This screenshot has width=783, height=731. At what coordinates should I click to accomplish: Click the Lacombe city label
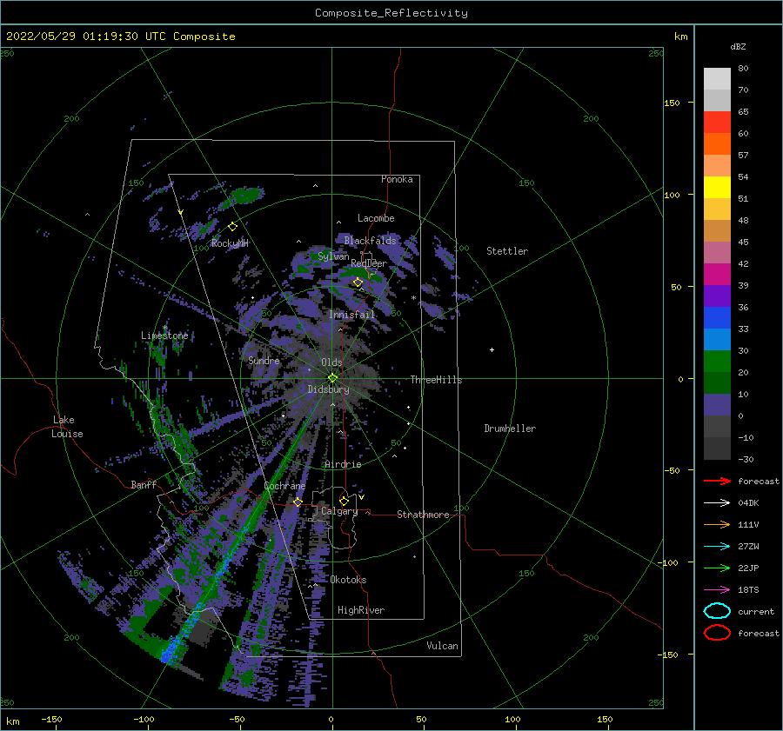pyautogui.click(x=376, y=218)
